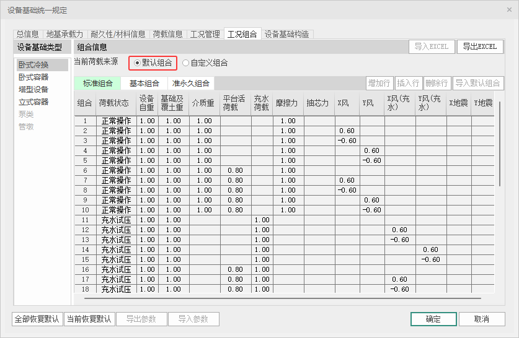Click the 删除行 button

pos(437,83)
